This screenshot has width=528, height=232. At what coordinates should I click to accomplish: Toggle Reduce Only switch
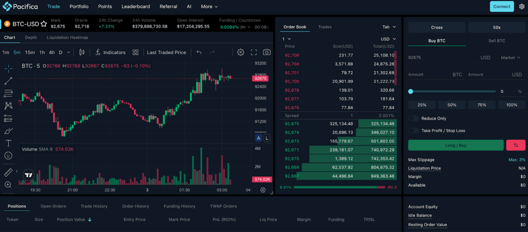coord(414,119)
